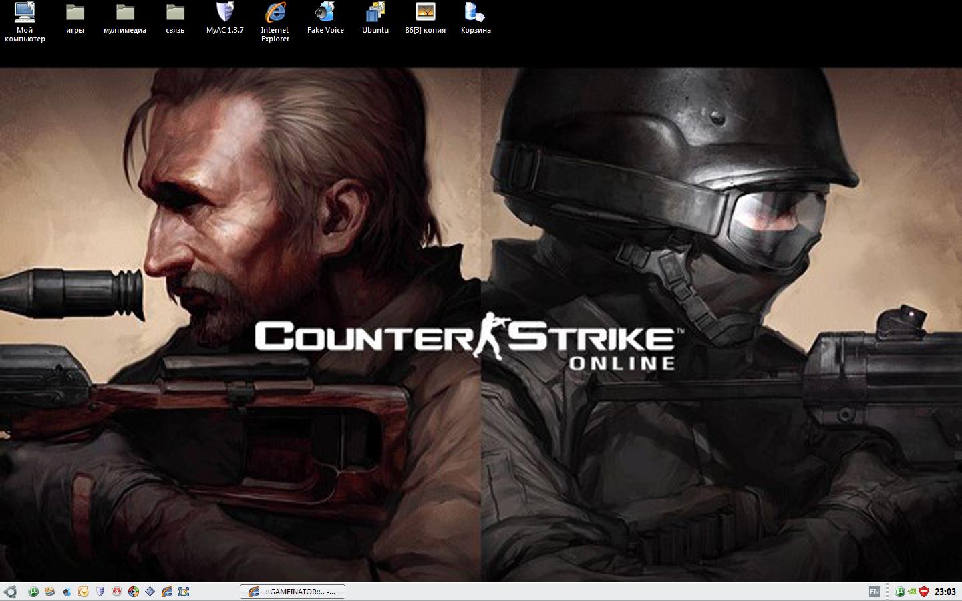Select the связь folder on the desktop

tap(175, 19)
